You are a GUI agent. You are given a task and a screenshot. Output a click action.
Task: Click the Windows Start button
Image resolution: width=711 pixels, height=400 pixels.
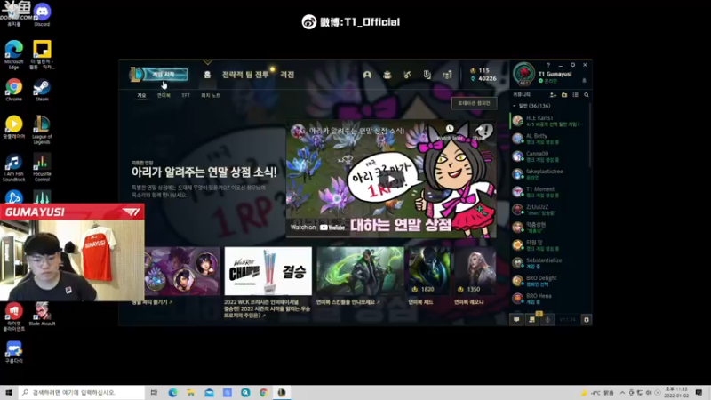click(9, 393)
